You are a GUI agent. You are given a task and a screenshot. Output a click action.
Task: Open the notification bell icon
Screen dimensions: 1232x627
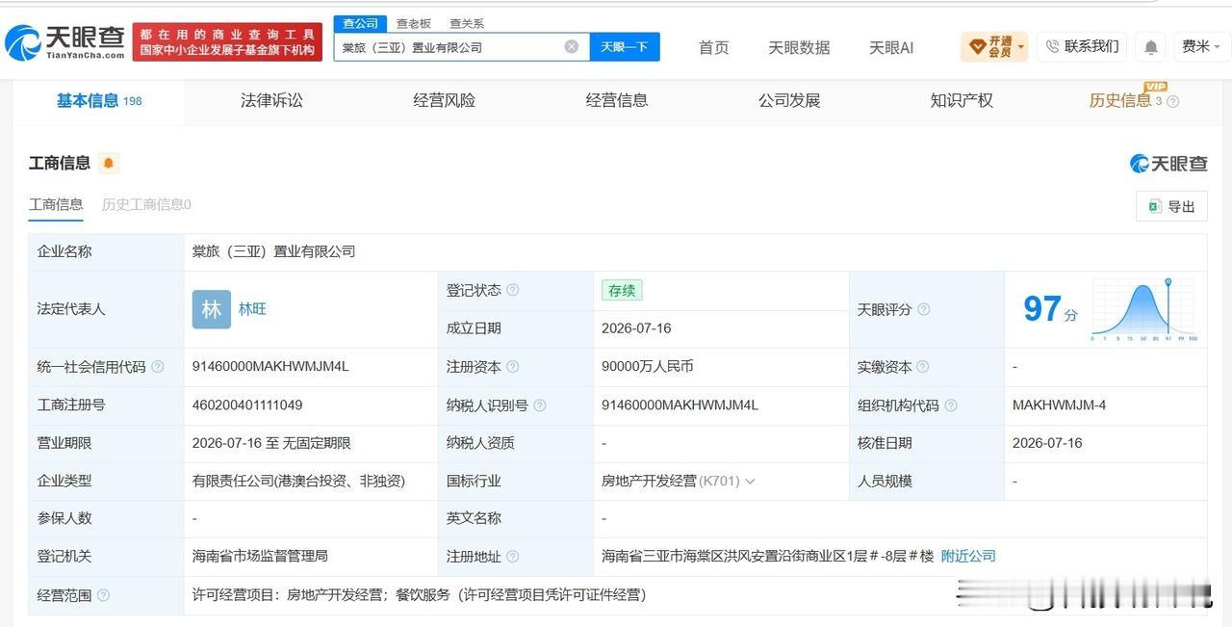click(x=1150, y=46)
